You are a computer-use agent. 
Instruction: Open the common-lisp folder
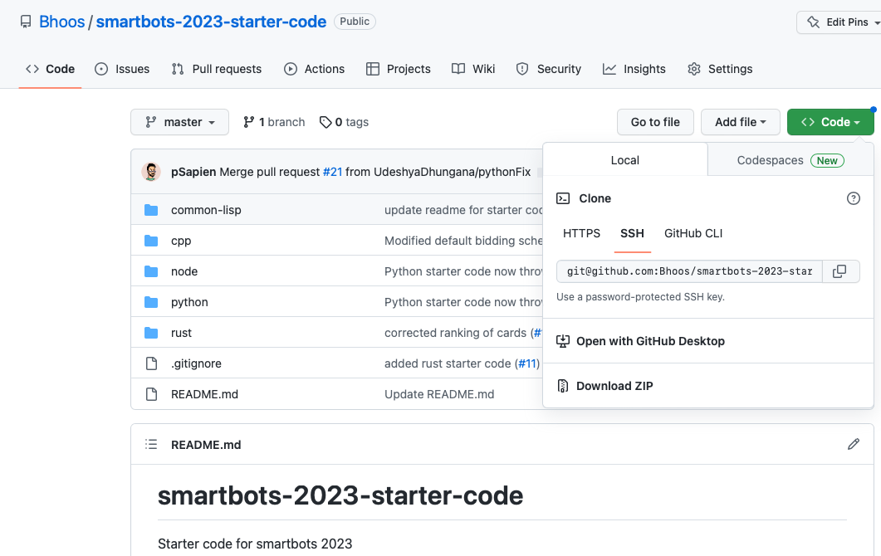coord(206,210)
